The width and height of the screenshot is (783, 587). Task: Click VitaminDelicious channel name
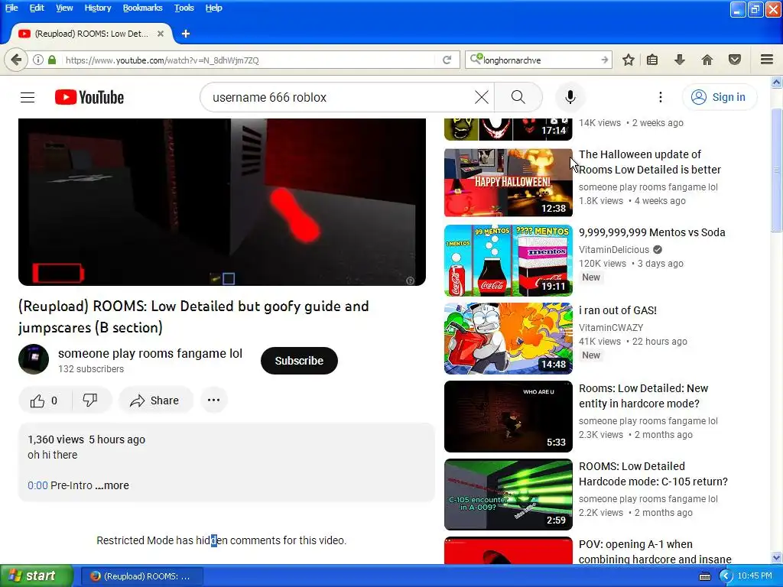pos(614,250)
